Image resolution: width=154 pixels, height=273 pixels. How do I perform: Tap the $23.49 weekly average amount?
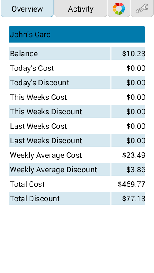pyautogui.click(x=134, y=155)
